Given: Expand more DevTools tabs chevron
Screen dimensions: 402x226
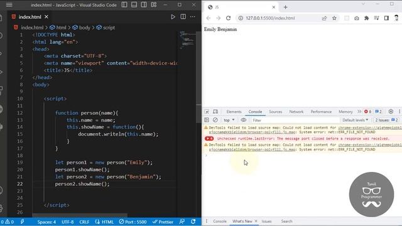Looking at the screenshot, I should (x=359, y=112).
